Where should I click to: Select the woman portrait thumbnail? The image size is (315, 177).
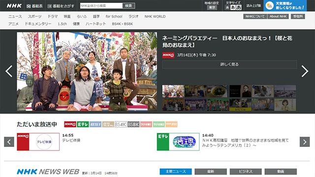pyautogui.click(x=240, y=91)
